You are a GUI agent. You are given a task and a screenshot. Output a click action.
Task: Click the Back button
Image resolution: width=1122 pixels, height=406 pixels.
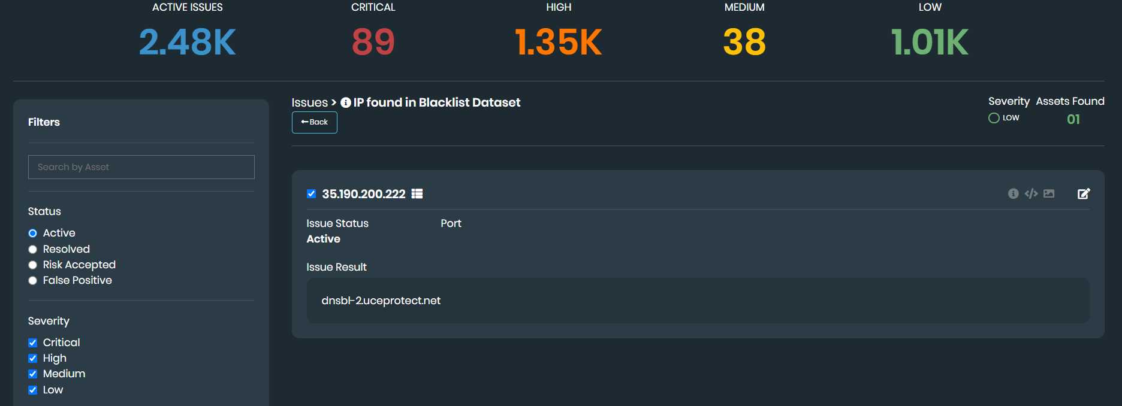click(315, 122)
